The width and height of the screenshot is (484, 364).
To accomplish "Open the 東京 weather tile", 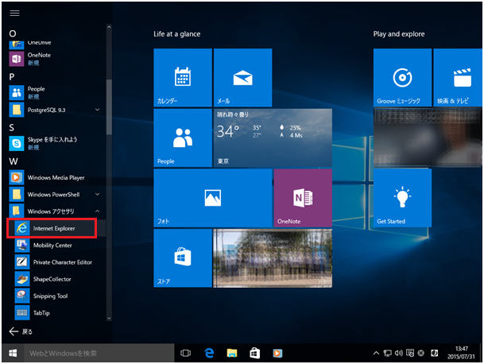I will coord(273,137).
